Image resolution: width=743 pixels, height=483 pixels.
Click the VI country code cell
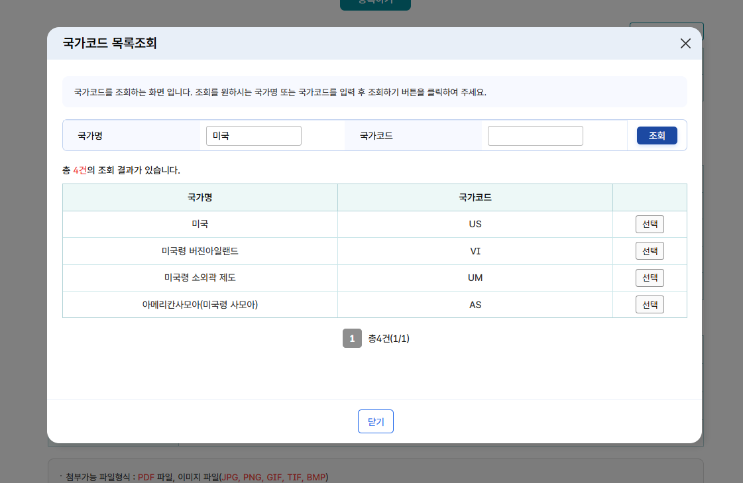pos(475,250)
